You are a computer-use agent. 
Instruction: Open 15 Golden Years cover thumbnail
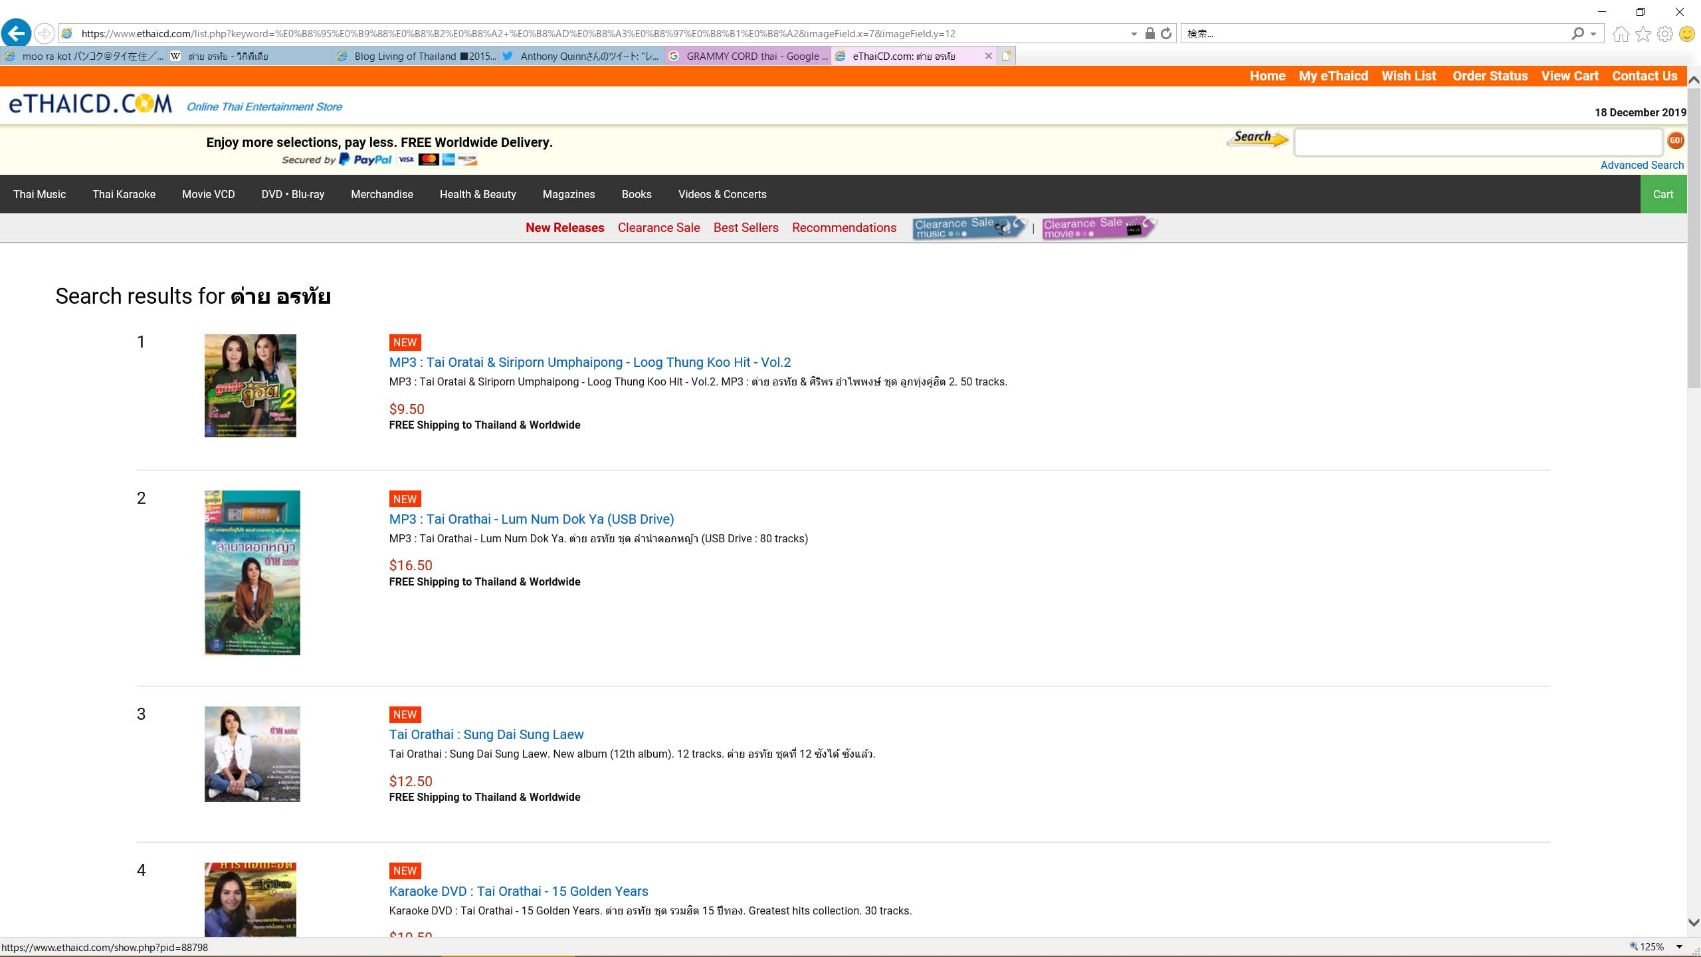click(250, 900)
